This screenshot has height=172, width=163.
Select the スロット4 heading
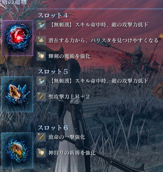[x=53, y=15]
